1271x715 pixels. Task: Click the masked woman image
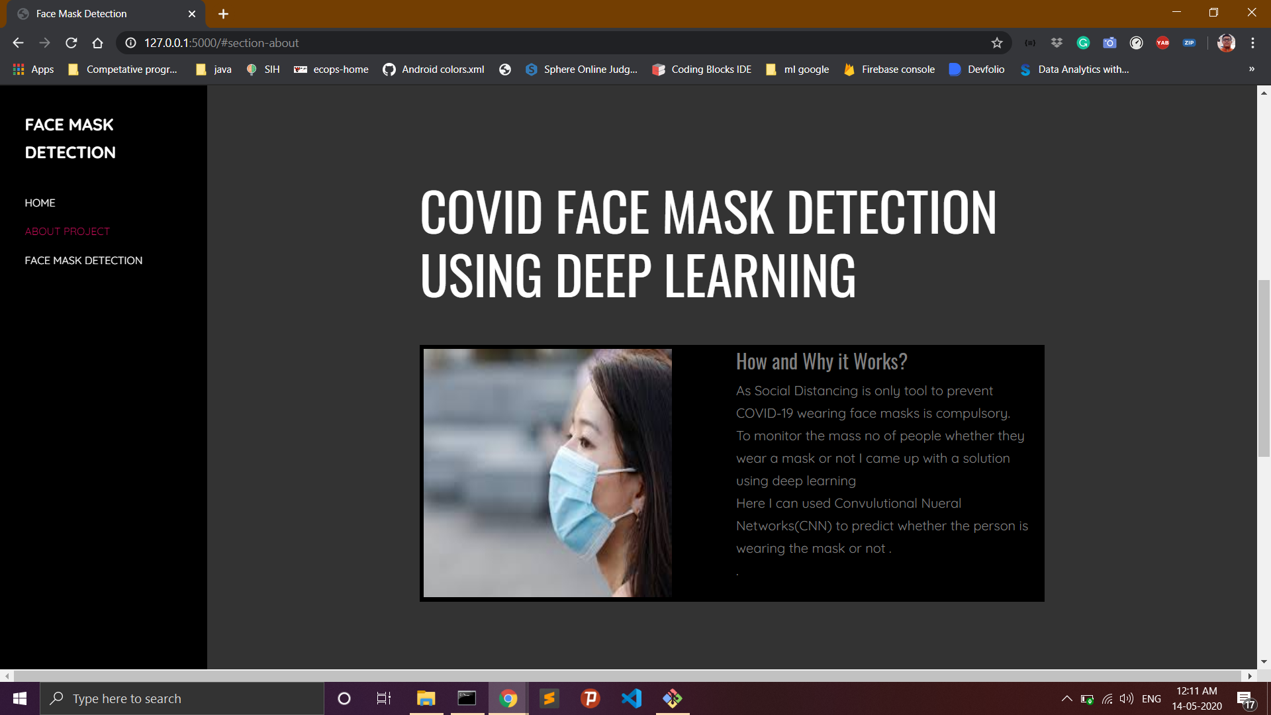547,473
